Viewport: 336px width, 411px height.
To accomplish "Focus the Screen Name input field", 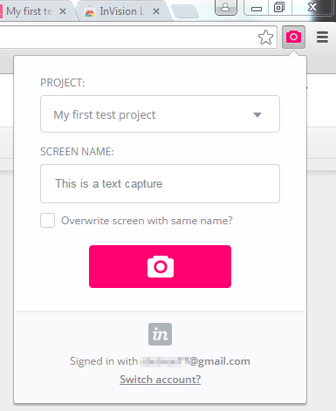I will coord(160,183).
